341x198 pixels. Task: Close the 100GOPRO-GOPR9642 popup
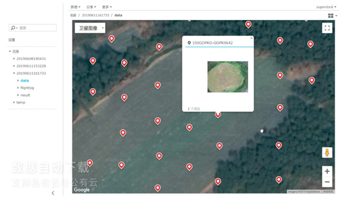[251, 38]
